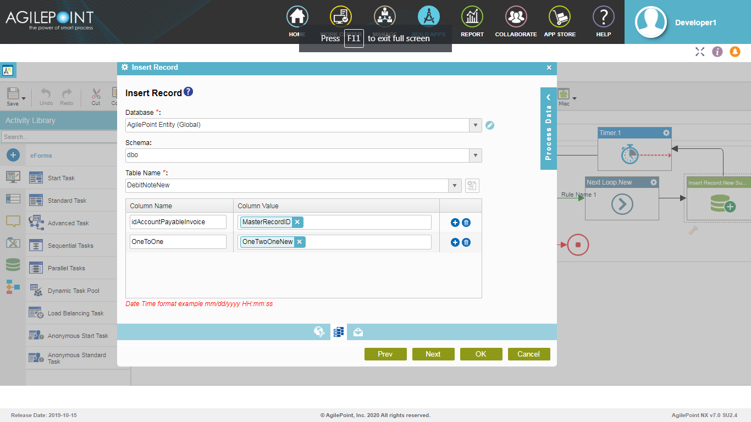Delete the OneToOne column row
This screenshot has height=422, width=751.
click(x=466, y=242)
